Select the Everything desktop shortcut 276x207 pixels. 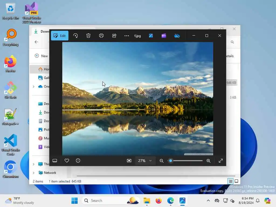click(x=11, y=37)
